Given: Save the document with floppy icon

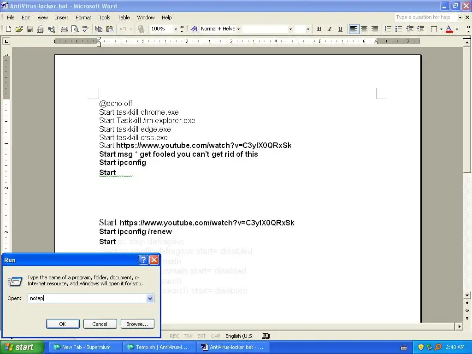Looking at the screenshot, I should click(30, 29).
